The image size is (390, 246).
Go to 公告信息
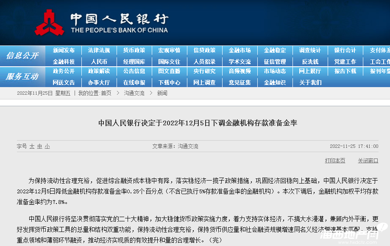tap(134, 71)
